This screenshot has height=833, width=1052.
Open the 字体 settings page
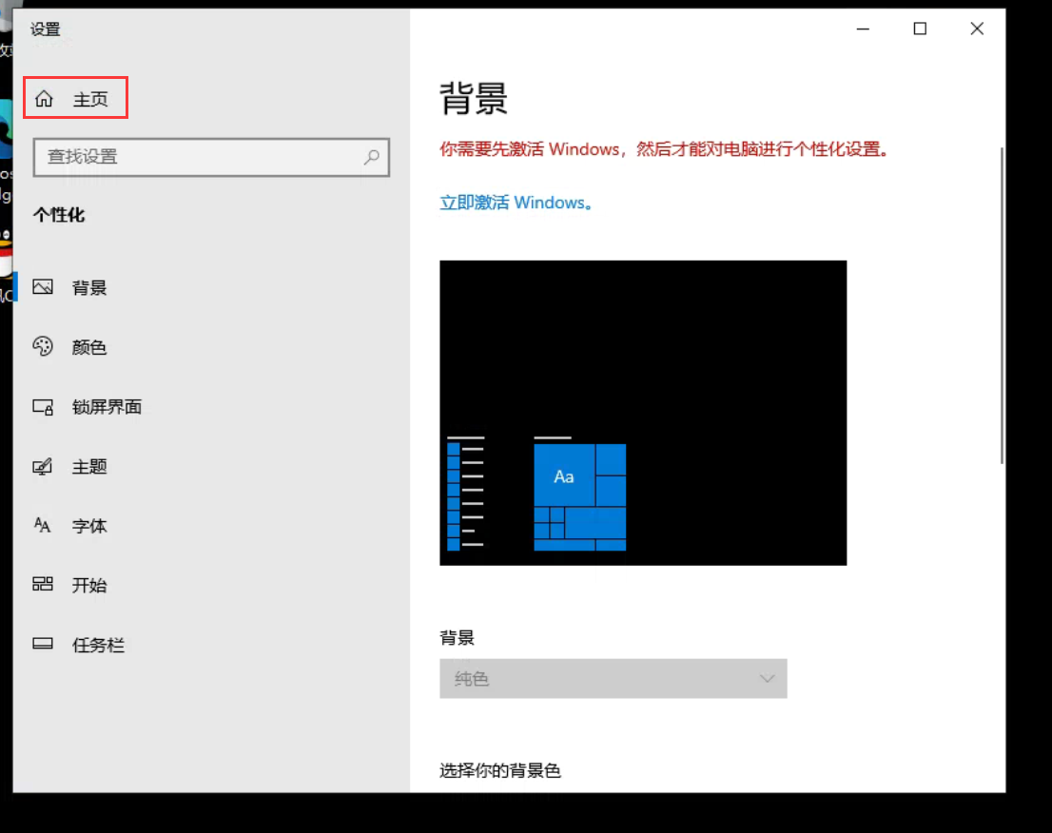tap(90, 526)
